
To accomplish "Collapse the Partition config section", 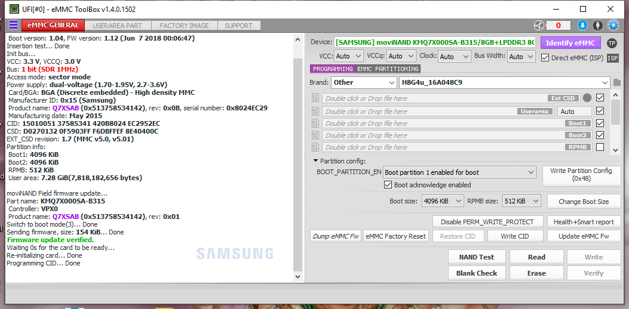I will [x=316, y=161].
